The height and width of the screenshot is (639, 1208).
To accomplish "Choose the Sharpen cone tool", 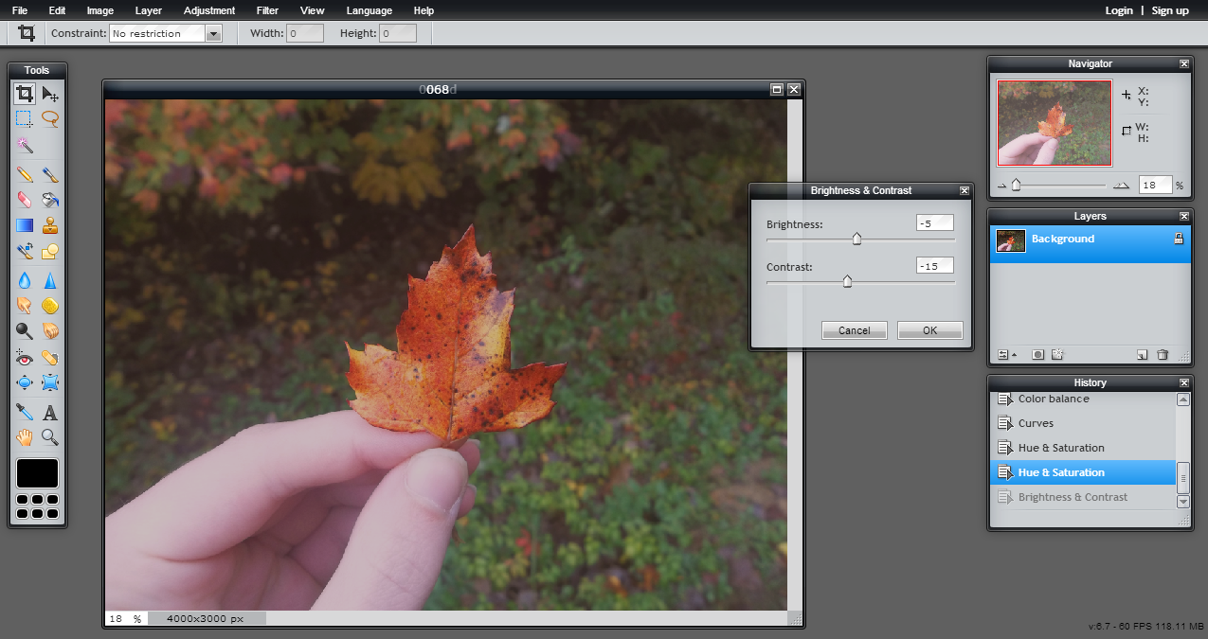I will (x=50, y=280).
